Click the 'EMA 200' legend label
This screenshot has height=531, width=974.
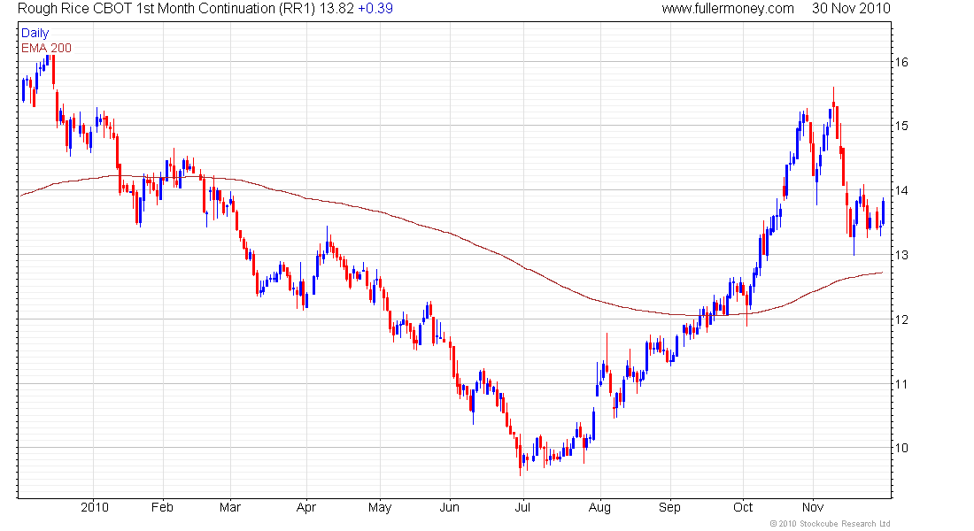click(x=46, y=48)
